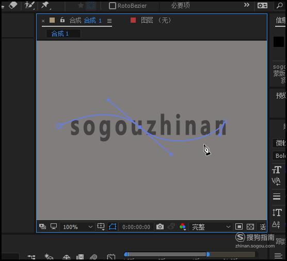
Task: Click the search help magnifier icon
Action: tap(279, 6)
